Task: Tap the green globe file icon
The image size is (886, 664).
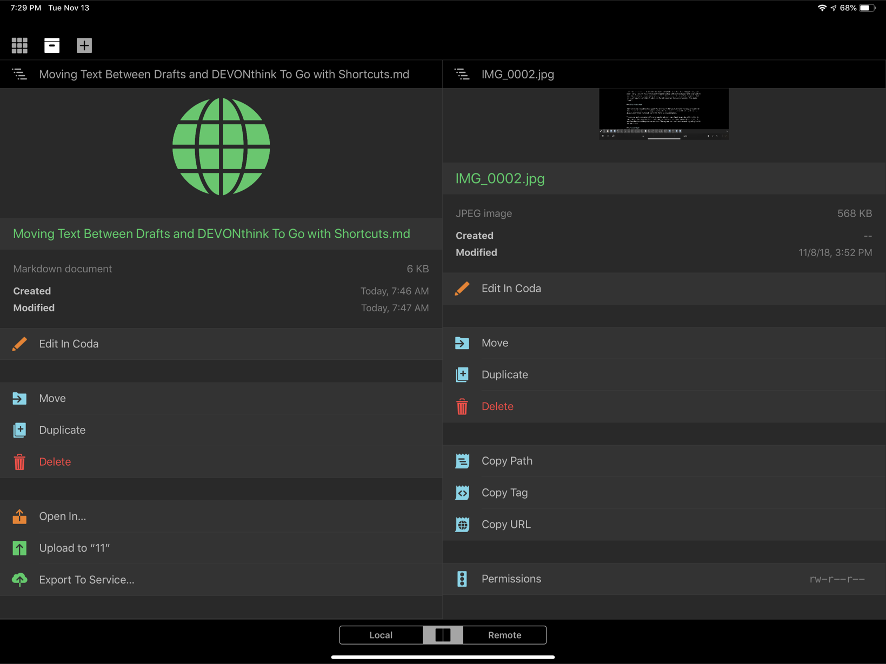Action: pyautogui.click(x=221, y=146)
